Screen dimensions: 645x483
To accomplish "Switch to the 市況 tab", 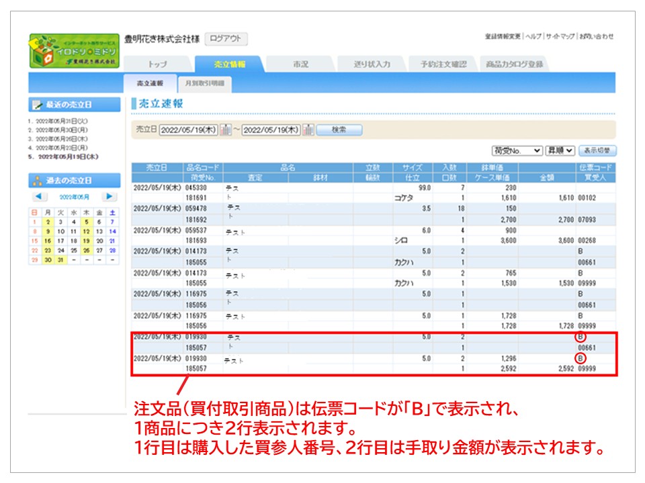I will click(300, 64).
